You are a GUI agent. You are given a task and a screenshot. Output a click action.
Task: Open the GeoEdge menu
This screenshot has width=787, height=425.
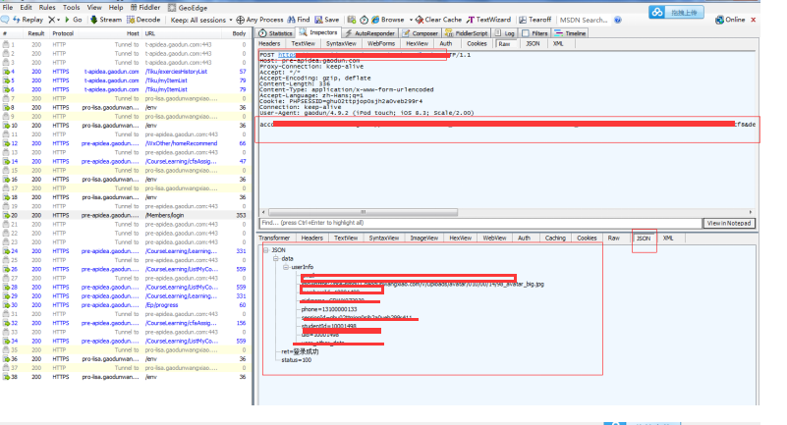pyautogui.click(x=188, y=8)
